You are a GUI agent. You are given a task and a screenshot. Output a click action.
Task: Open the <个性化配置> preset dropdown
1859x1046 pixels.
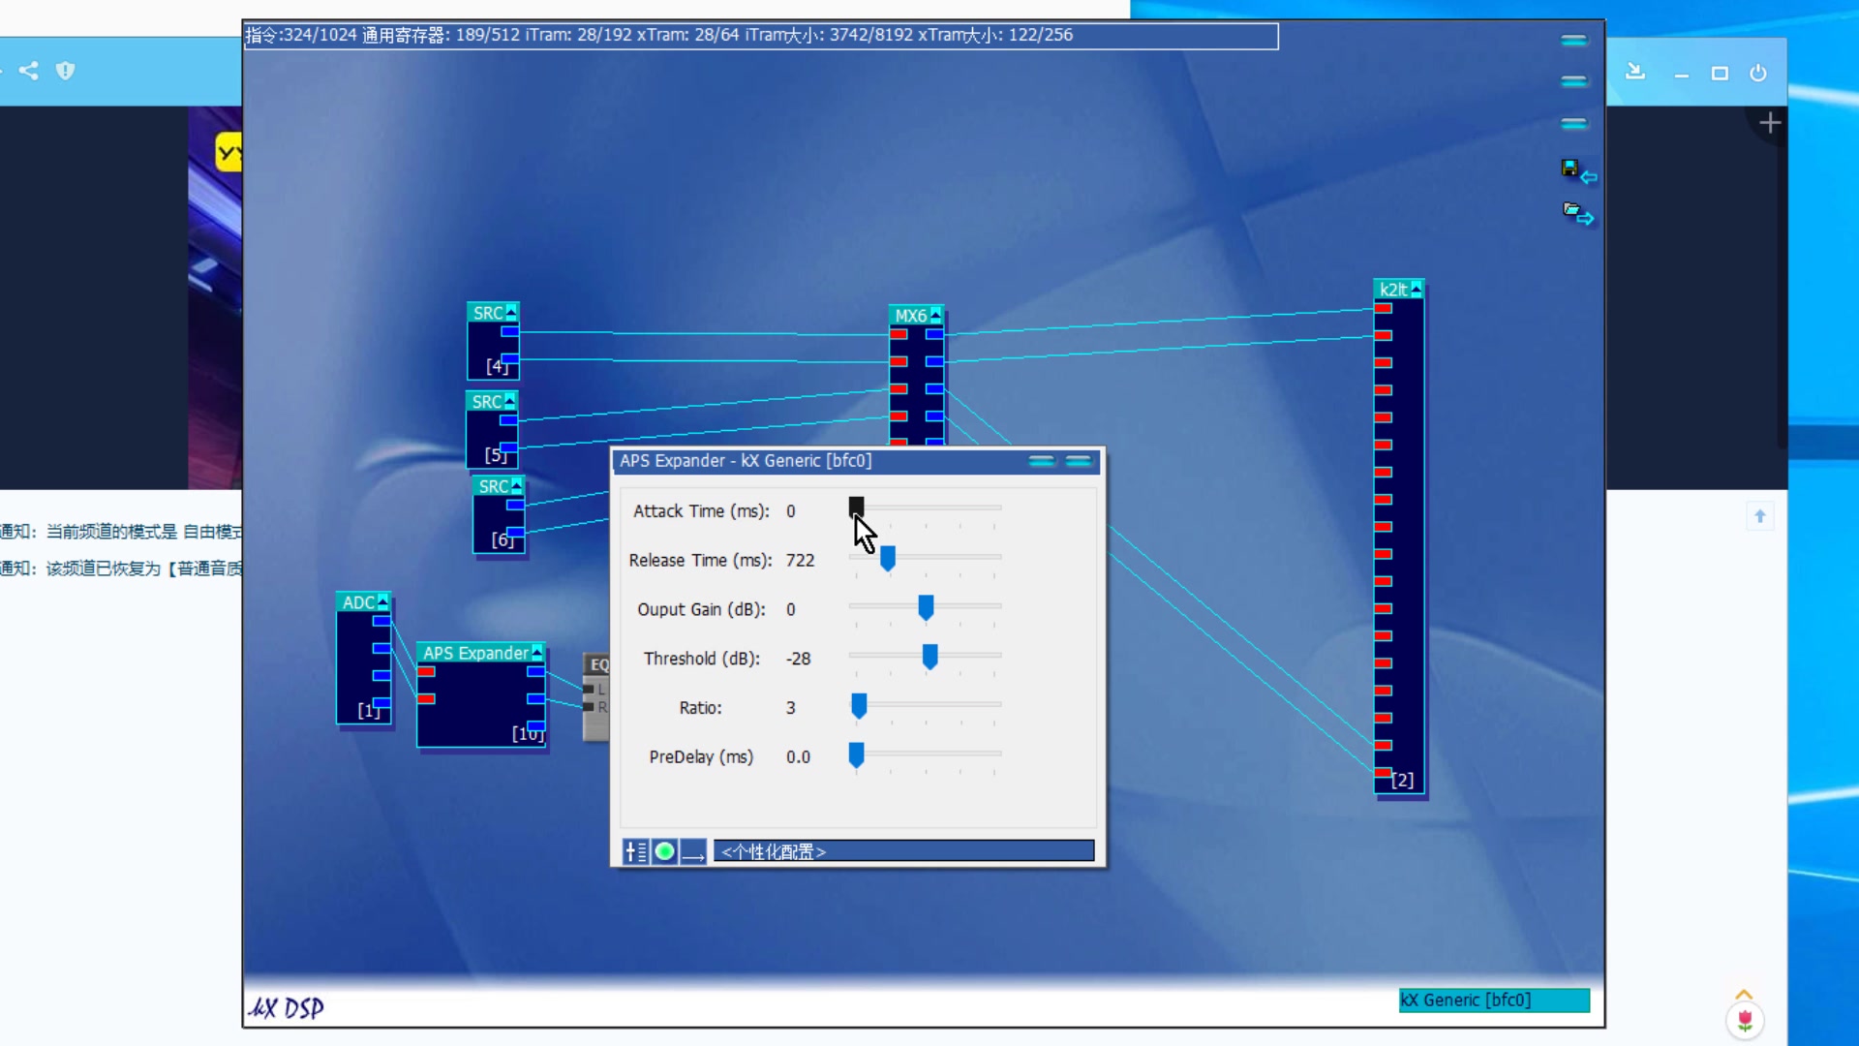(904, 851)
